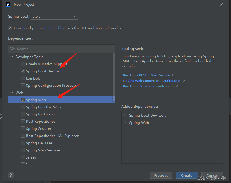The width and height of the screenshot is (231, 183).
Task: Click the dependency Search field
Action: (58, 49)
